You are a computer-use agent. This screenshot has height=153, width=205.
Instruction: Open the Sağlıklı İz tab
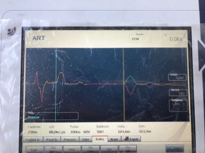tap(33, 139)
